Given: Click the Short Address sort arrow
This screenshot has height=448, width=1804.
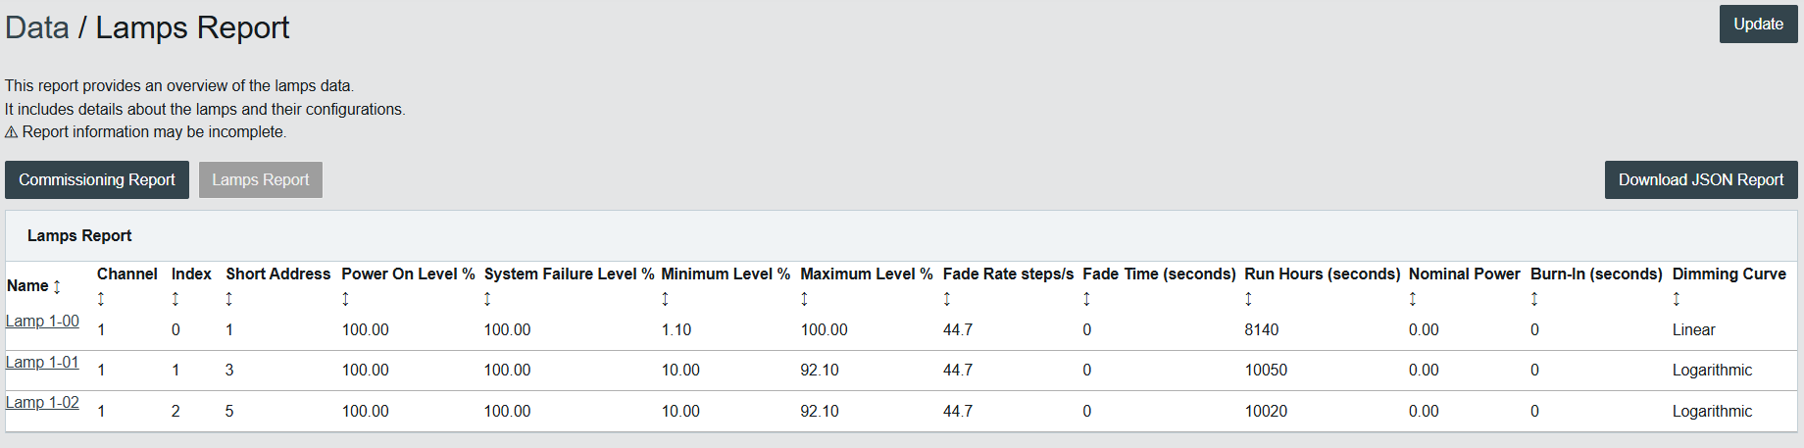Looking at the screenshot, I should (x=229, y=299).
